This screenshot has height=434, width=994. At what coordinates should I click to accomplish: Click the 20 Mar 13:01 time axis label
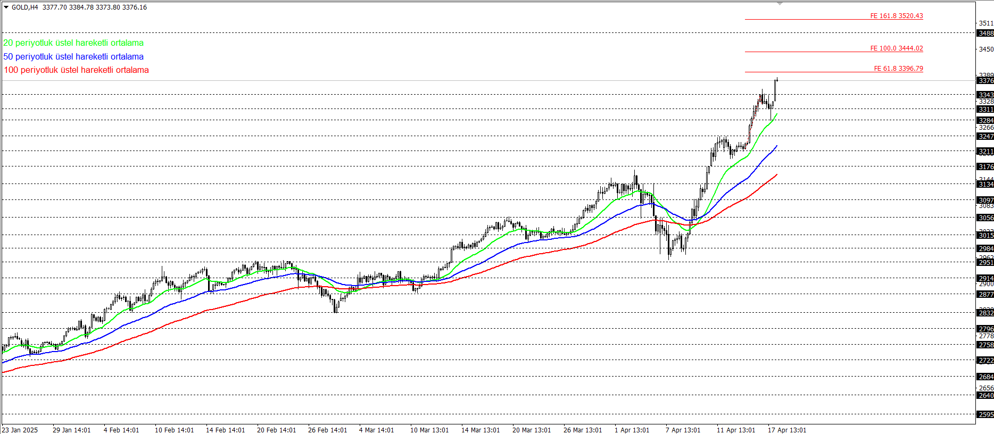[532, 430]
